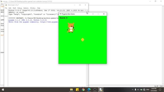Maximize the IDLE Shell window
Screen dimensions: 164x92
pyautogui.click(x=80, y=5)
